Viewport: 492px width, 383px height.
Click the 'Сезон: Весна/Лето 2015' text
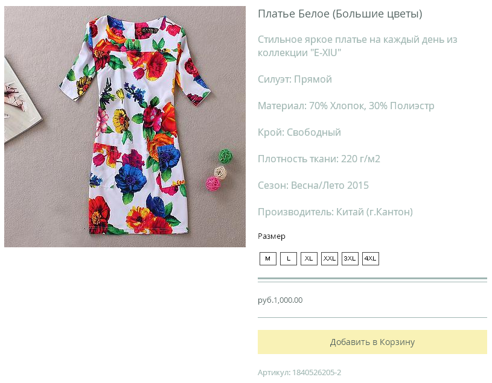[313, 186]
